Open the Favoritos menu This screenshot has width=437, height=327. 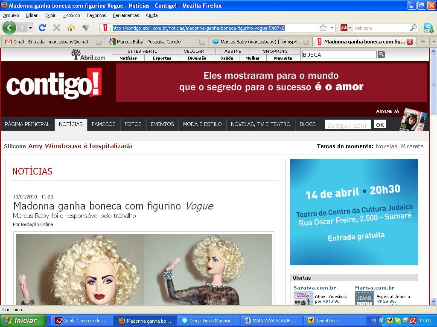pyautogui.click(x=96, y=15)
